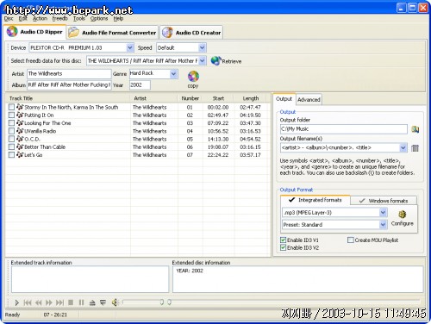The width and height of the screenshot is (431, 324).
Task: Open the Device dropdown
Action: pos(130,47)
